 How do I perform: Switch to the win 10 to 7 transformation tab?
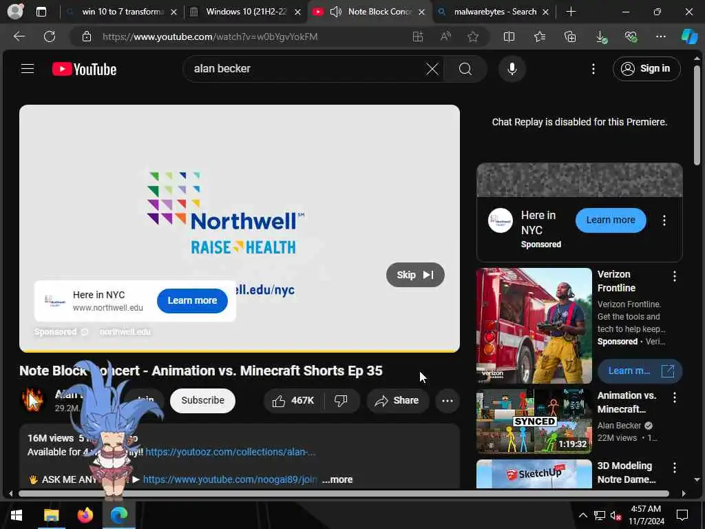tap(123, 12)
